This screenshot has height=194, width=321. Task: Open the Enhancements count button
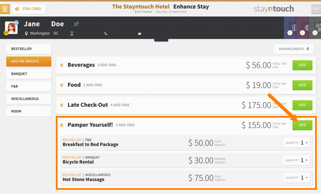tap(294, 49)
